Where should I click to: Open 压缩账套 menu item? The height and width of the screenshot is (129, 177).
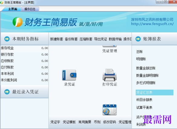coord(86,39)
